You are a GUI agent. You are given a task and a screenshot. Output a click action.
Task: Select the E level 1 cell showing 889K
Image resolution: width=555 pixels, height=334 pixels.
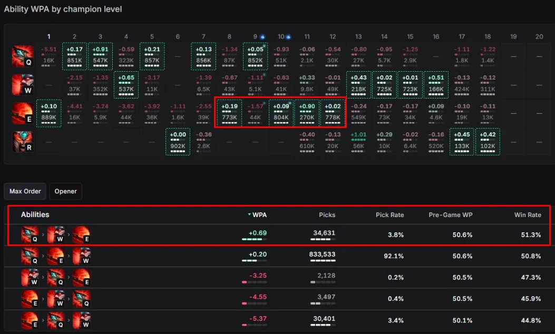pos(49,113)
